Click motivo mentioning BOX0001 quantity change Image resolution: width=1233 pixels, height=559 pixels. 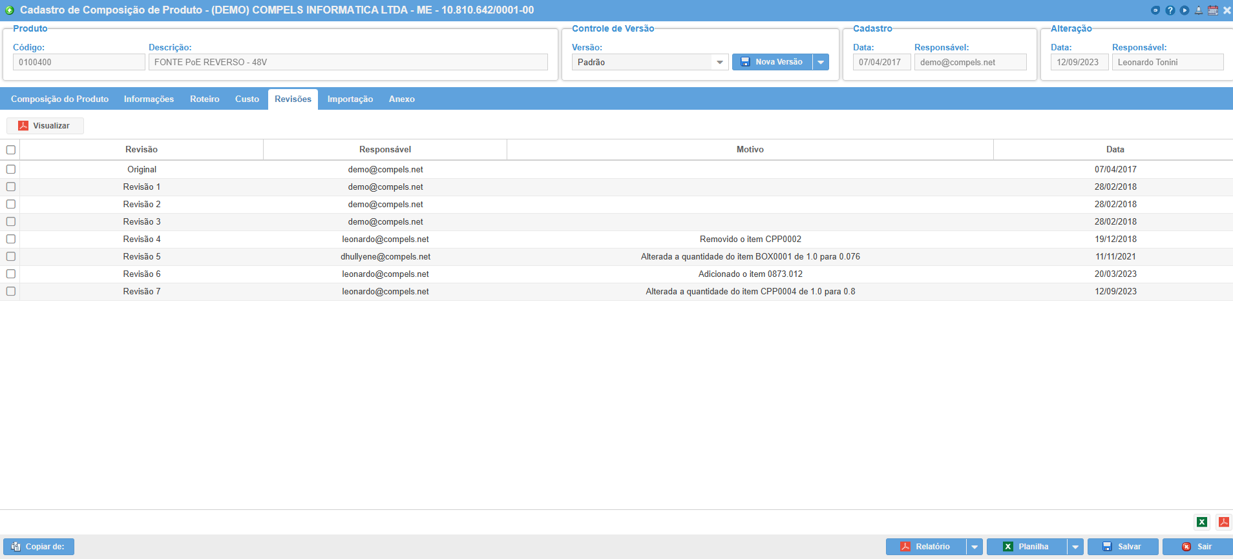coord(750,257)
